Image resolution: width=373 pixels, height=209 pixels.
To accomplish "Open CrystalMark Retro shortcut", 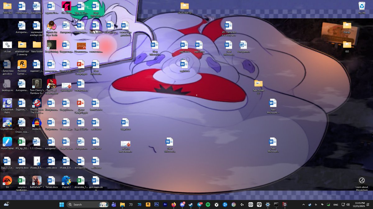I will click(x=7, y=106).
